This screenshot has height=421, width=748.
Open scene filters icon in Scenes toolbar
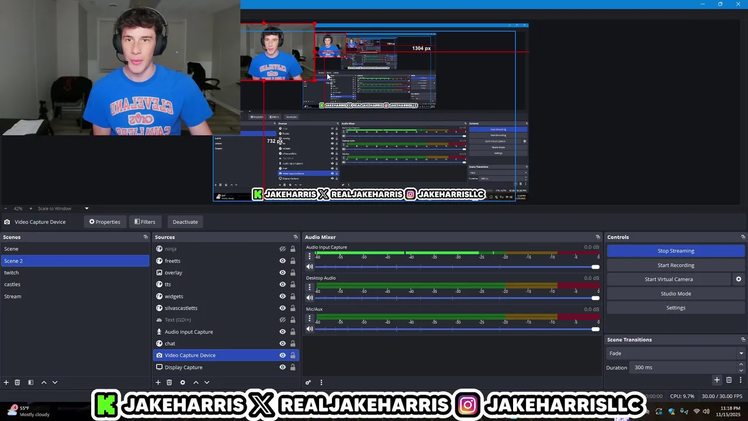click(30, 382)
